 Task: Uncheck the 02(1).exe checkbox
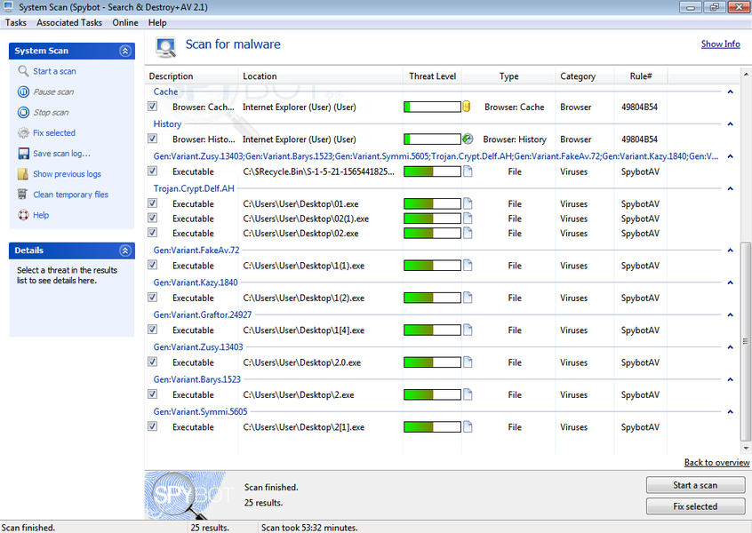click(153, 218)
